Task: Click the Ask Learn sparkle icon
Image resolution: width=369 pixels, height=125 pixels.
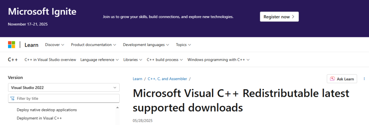Action: pos(332,79)
